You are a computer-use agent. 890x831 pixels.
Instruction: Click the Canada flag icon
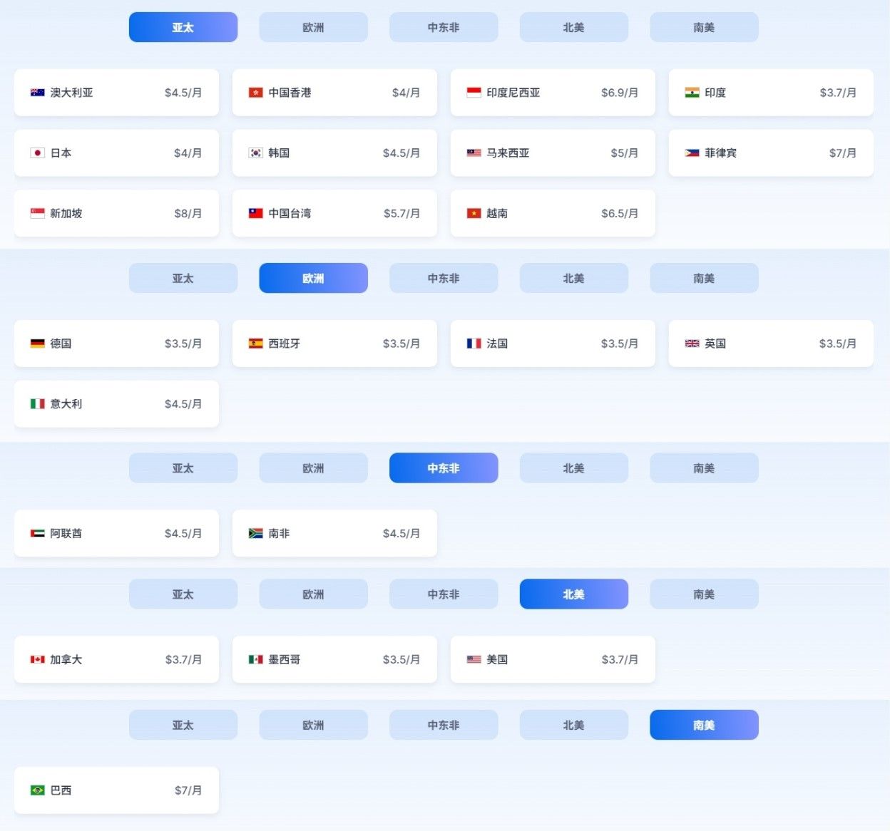pyautogui.click(x=37, y=659)
